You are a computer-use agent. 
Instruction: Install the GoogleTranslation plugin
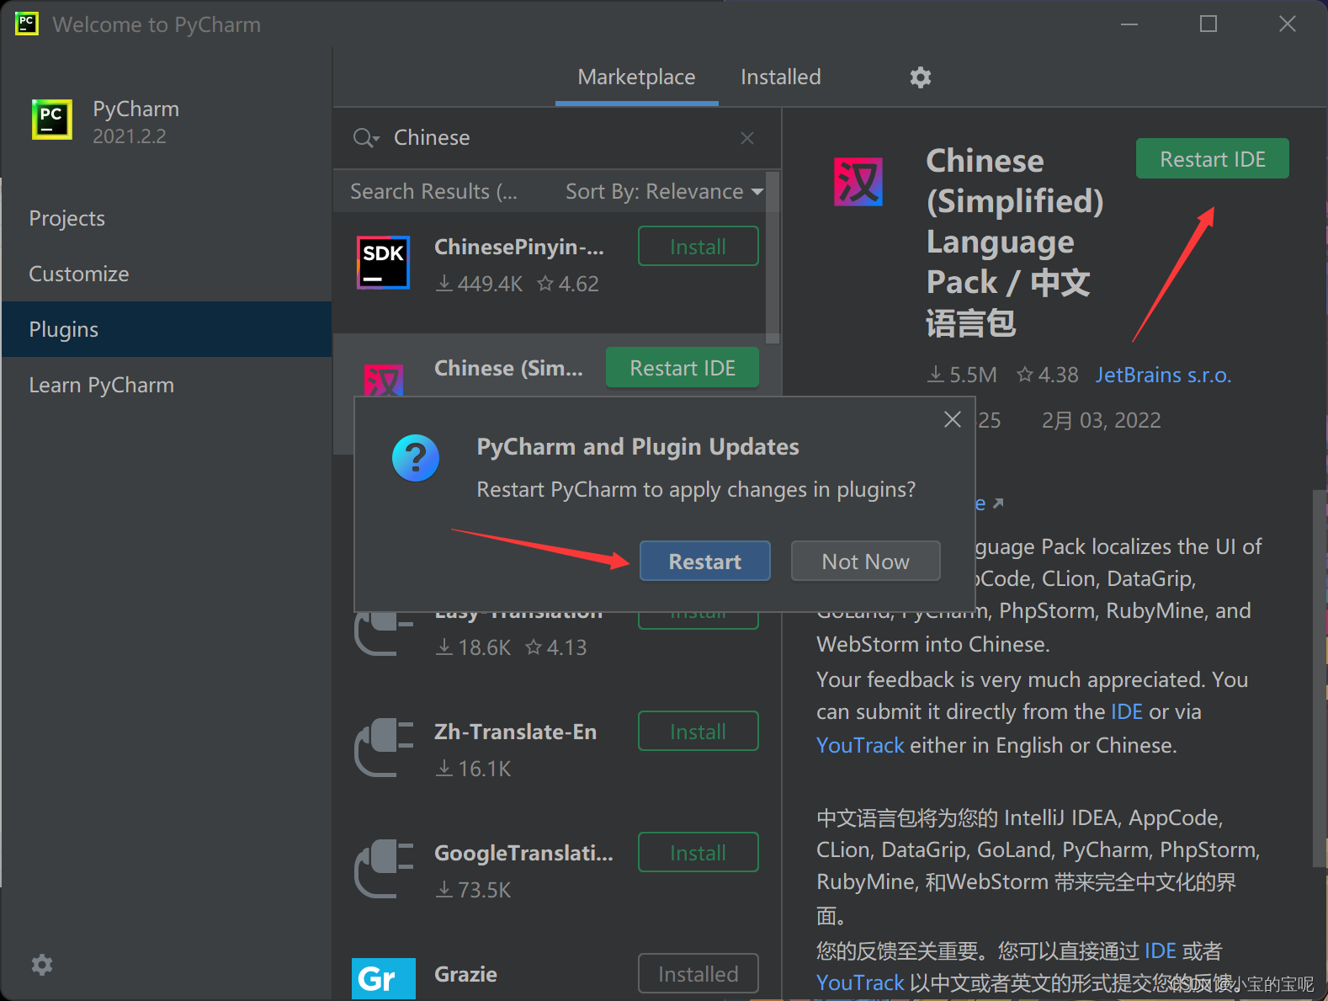[698, 853]
